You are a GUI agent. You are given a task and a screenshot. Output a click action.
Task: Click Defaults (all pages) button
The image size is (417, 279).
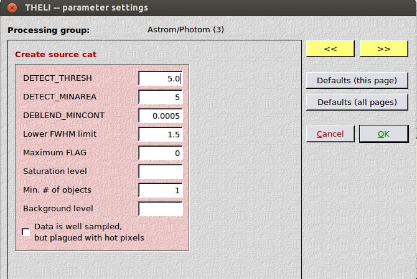pos(357,102)
